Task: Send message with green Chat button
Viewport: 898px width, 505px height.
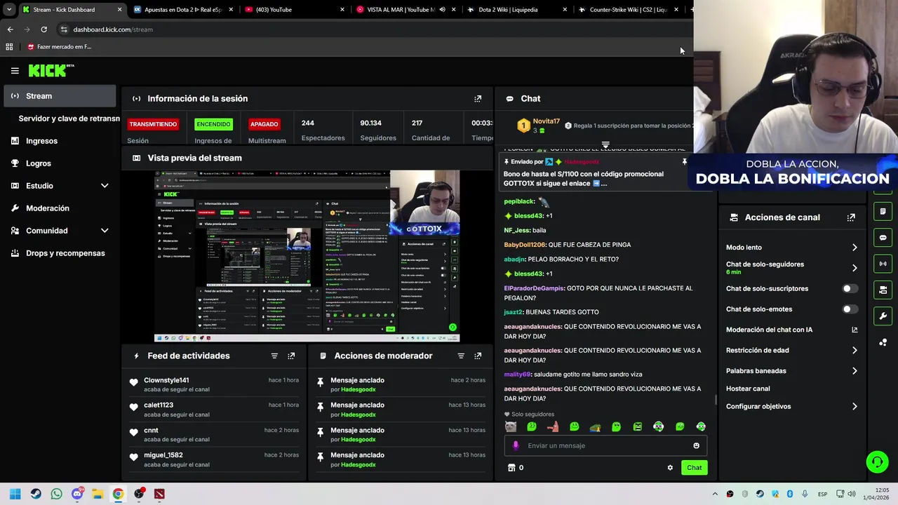Action: (694, 468)
